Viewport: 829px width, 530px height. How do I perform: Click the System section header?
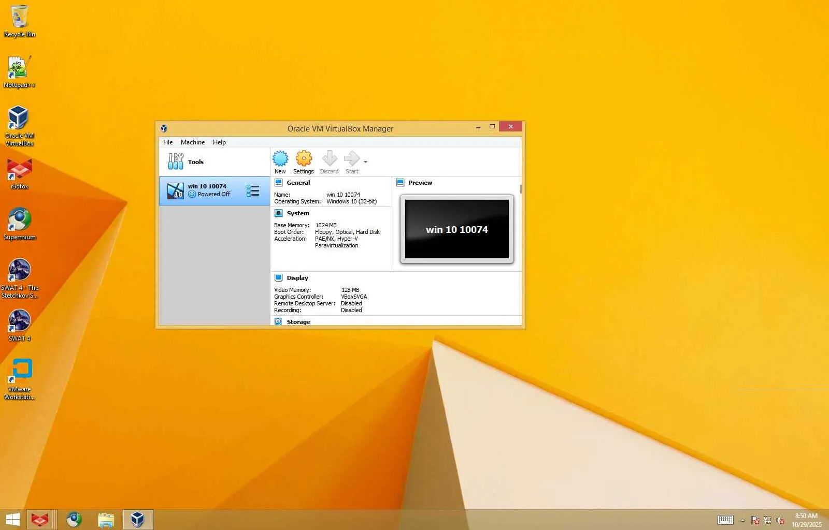pyautogui.click(x=298, y=213)
